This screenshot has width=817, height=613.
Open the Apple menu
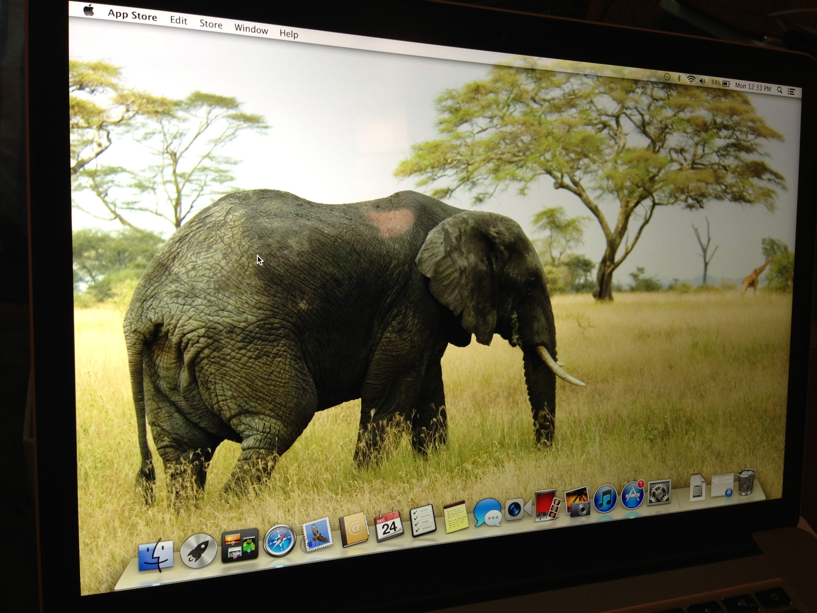(89, 11)
